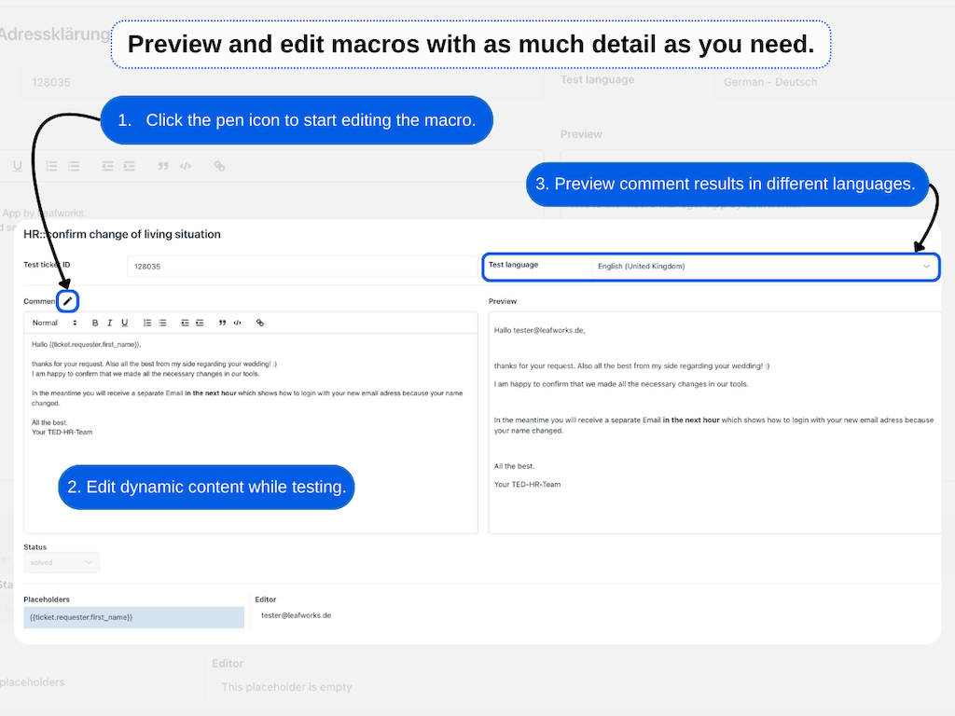Insert an ordered list in the comment

[x=148, y=323]
